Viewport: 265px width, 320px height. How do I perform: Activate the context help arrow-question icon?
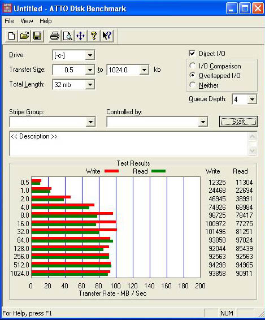107,36
